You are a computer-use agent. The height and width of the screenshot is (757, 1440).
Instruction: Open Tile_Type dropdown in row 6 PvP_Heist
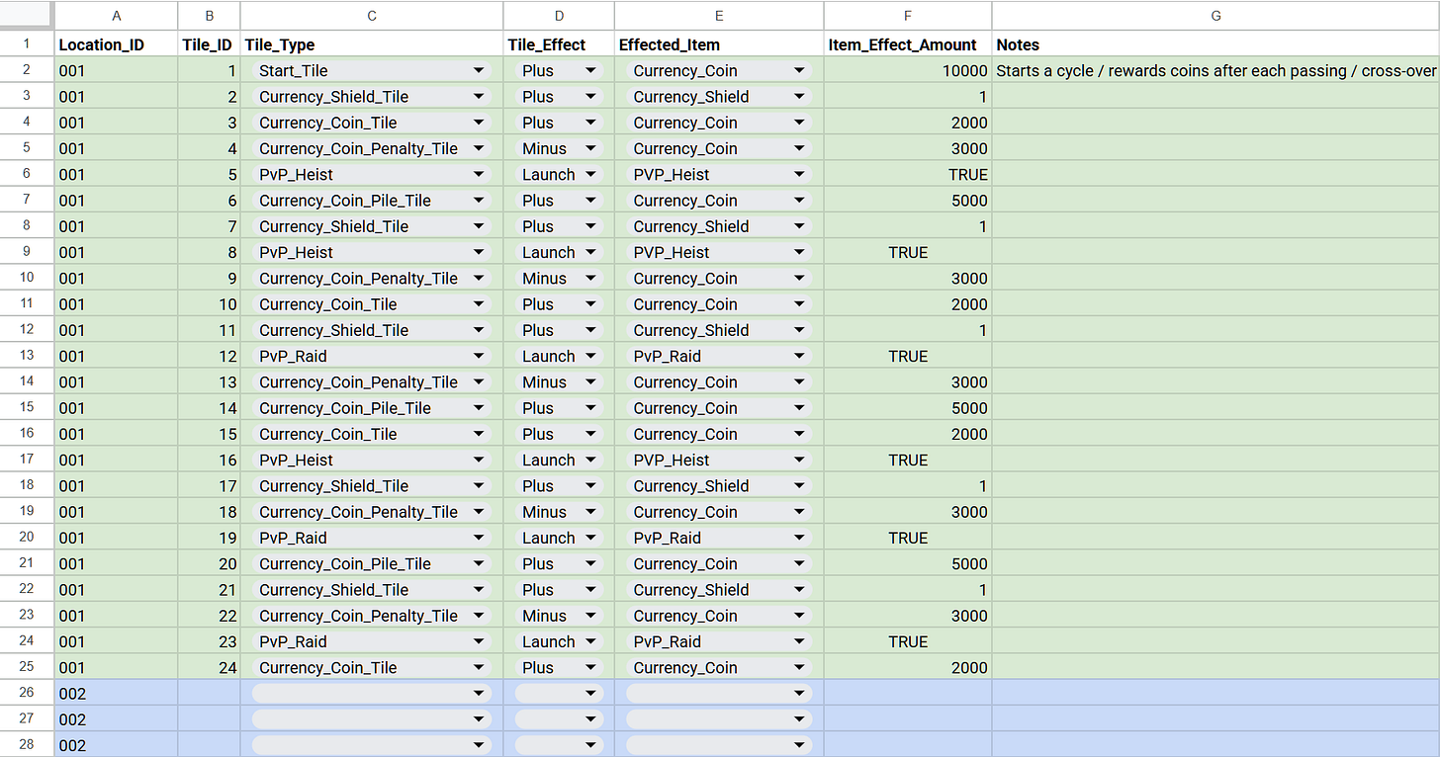tap(479, 175)
